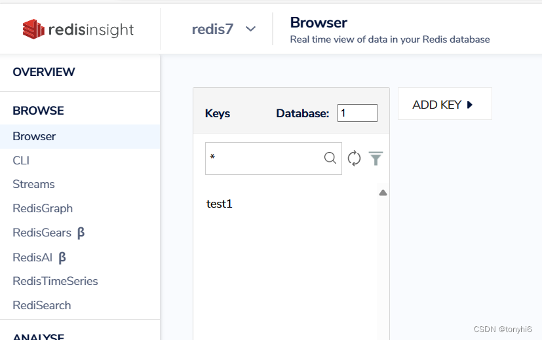This screenshot has width=542, height=340.
Task: Click the RedisInsight logo
Action: click(x=78, y=29)
